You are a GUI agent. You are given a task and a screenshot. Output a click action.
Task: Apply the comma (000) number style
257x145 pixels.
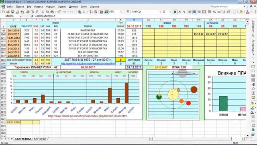click(219, 12)
